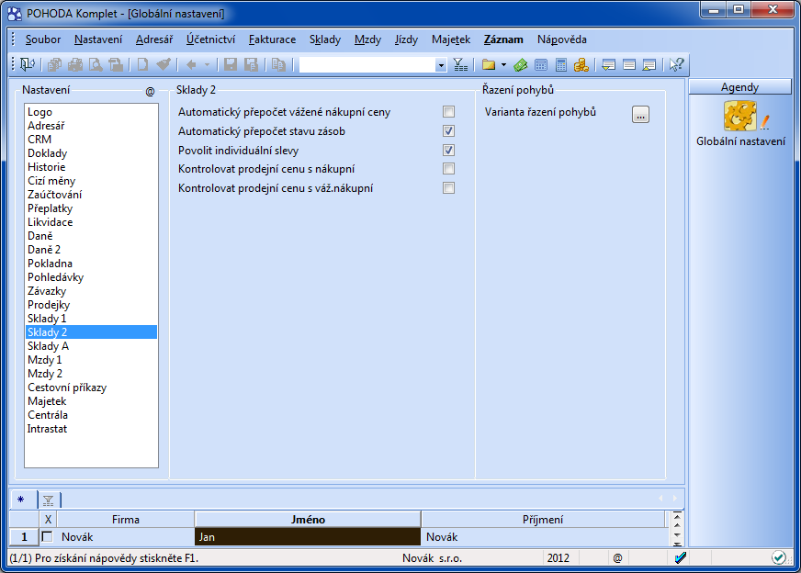Click the first panel layout icon with arrow
Screen dimensions: 801x573
click(x=608, y=64)
